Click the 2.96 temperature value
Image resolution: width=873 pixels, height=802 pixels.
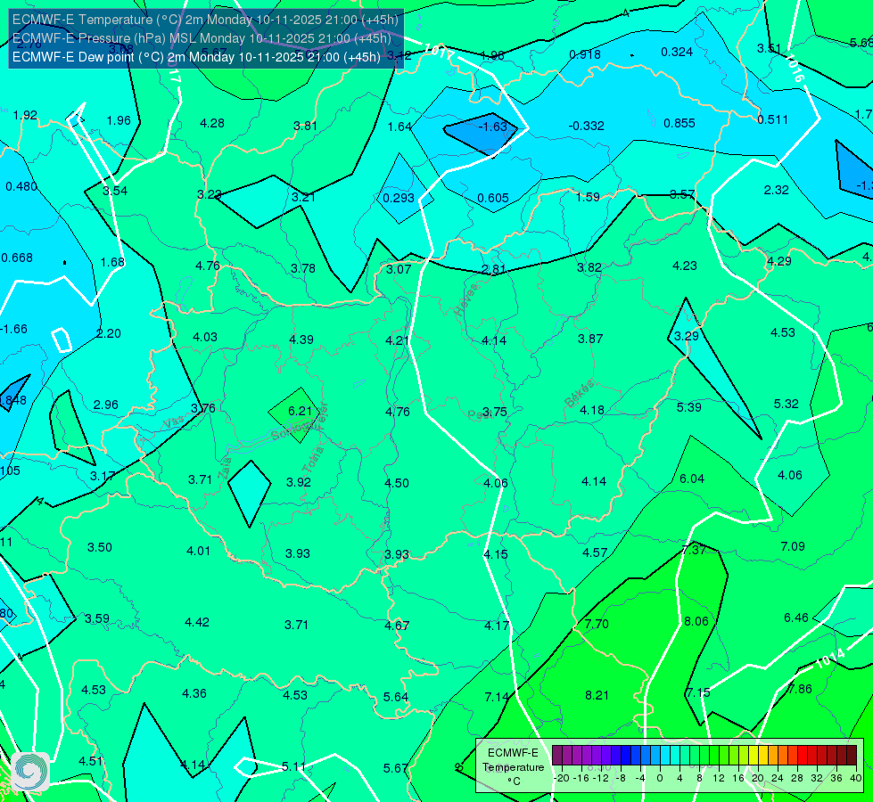tap(106, 404)
